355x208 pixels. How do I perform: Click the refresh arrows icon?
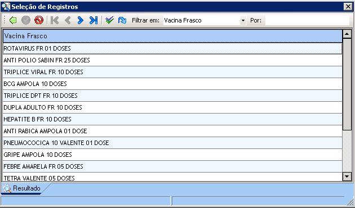[x=122, y=21]
